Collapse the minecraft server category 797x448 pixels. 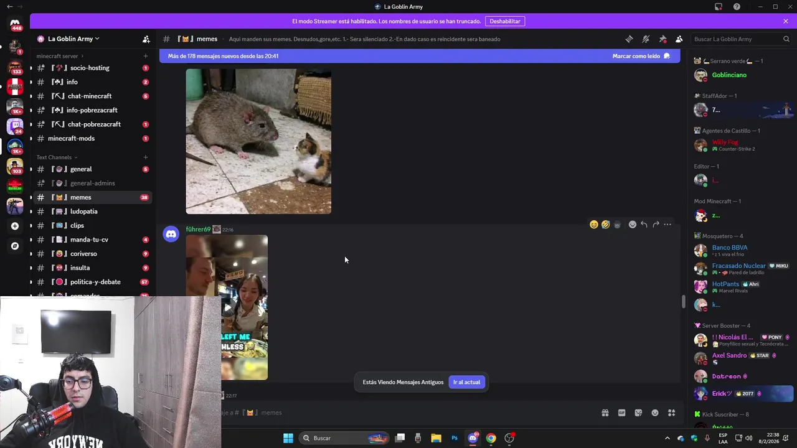coord(60,56)
